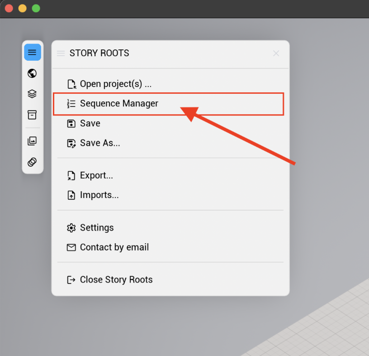This screenshot has height=356, width=369.
Task: Open the archive box icon
Action: (x=32, y=115)
